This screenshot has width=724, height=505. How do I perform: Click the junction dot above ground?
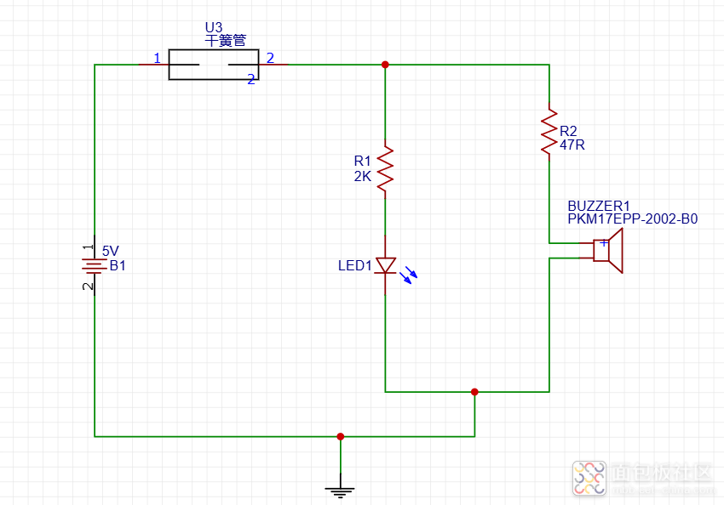coord(341,436)
